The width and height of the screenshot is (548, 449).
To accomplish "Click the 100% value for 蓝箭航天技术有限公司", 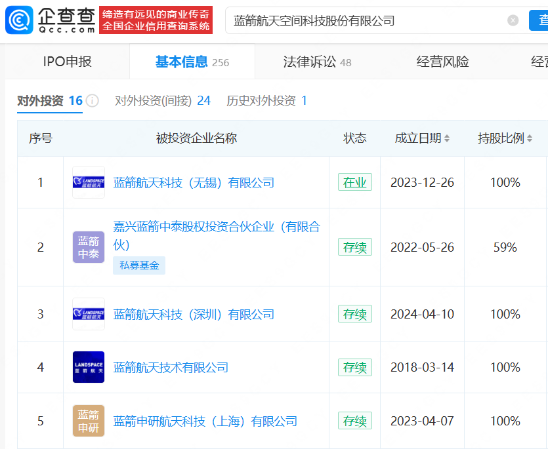I will coord(505,367).
